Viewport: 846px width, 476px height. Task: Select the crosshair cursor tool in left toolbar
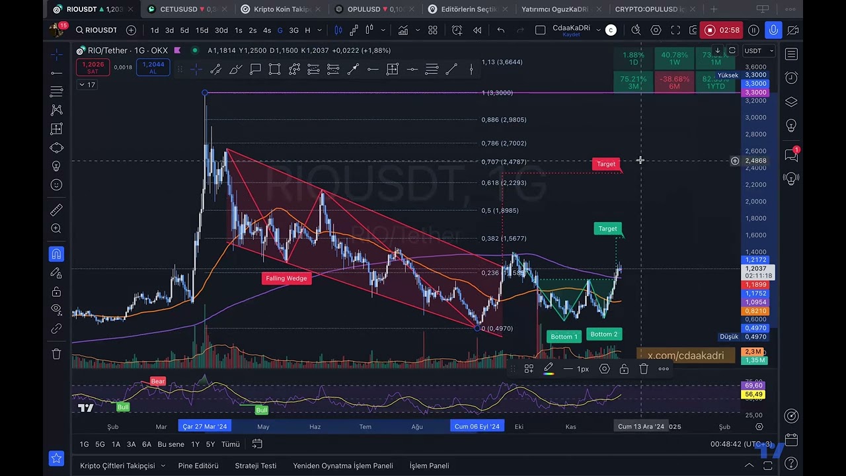coord(57,54)
